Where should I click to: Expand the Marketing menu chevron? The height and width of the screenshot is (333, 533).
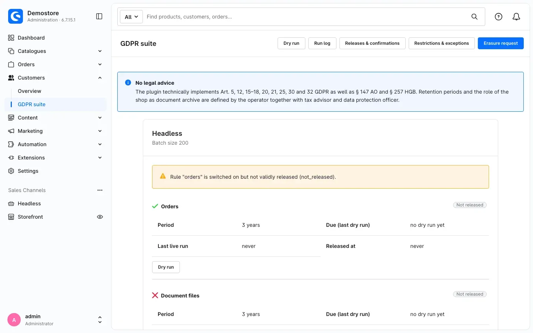coord(100,131)
